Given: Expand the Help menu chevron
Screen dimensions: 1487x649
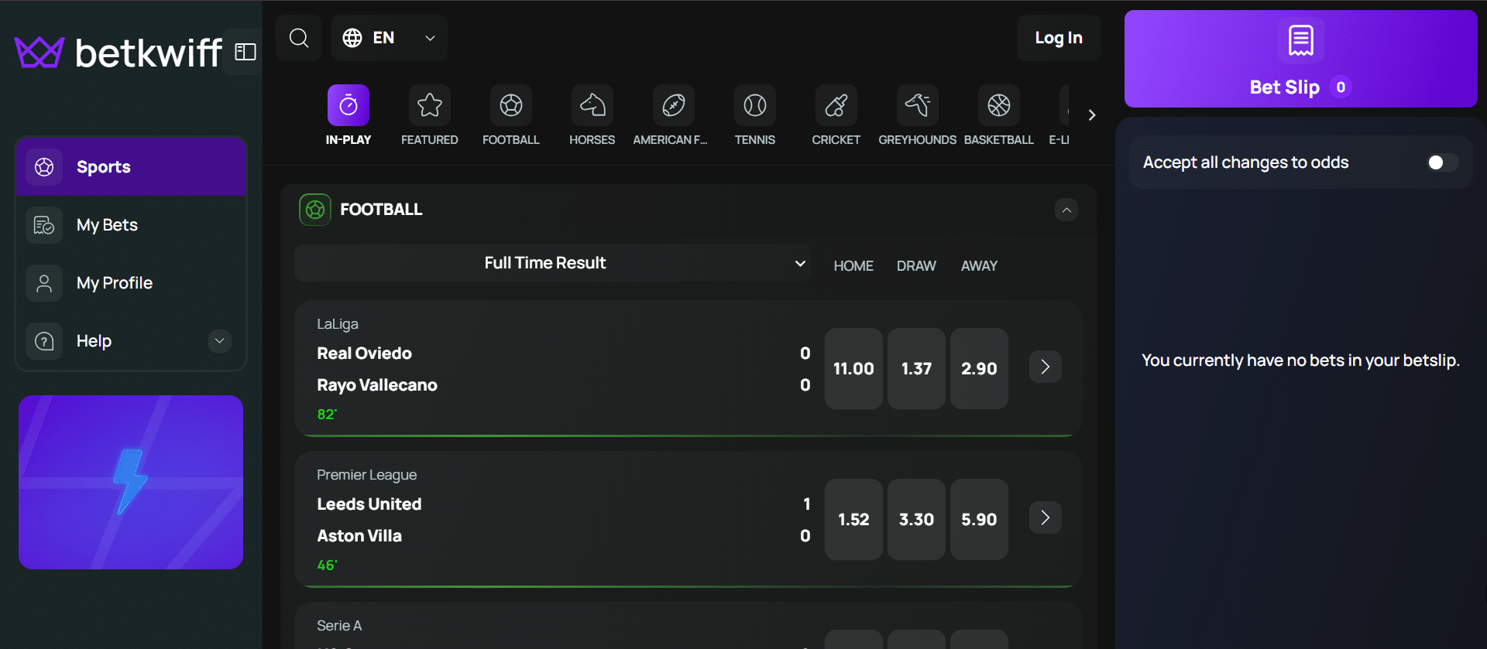Looking at the screenshot, I should pyautogui.click(x=220, y=341).
